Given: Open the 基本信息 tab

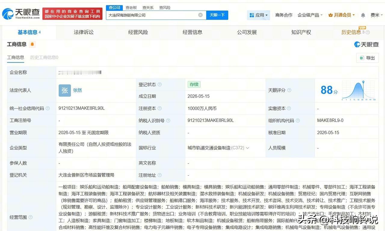Looking at the screenshot, I should click(x=29, y=32).
